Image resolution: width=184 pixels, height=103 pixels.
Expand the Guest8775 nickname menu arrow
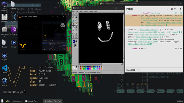(137, 70)
